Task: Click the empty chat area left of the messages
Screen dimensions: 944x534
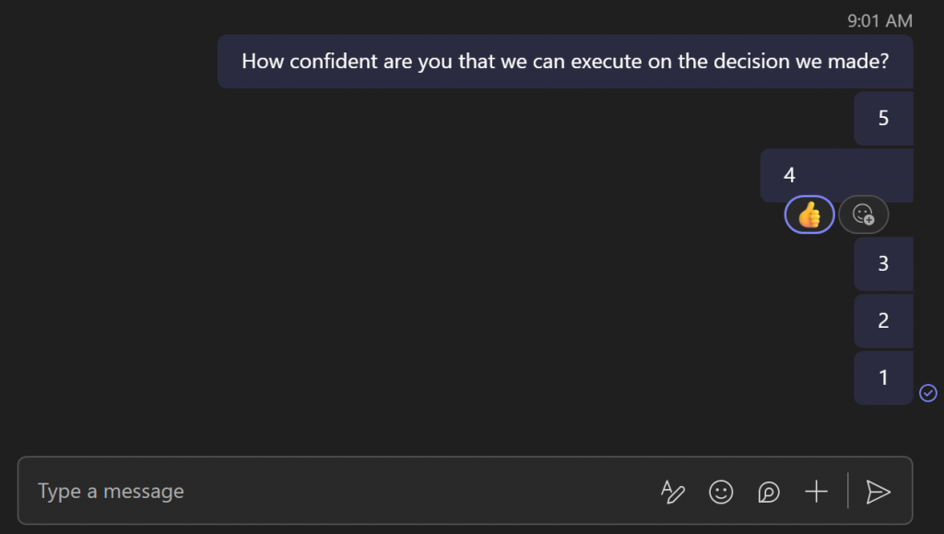Action: 369,276
